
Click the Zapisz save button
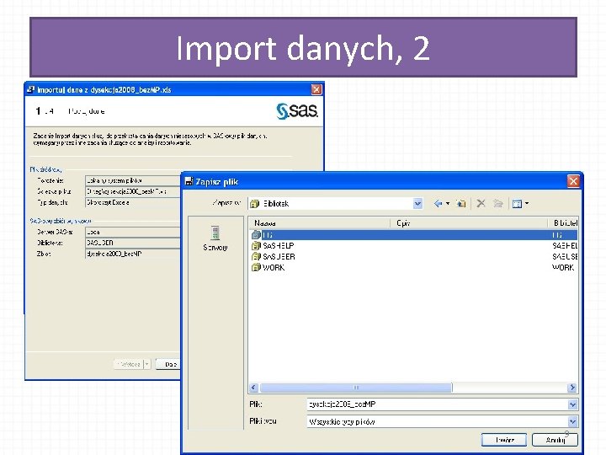504,440
